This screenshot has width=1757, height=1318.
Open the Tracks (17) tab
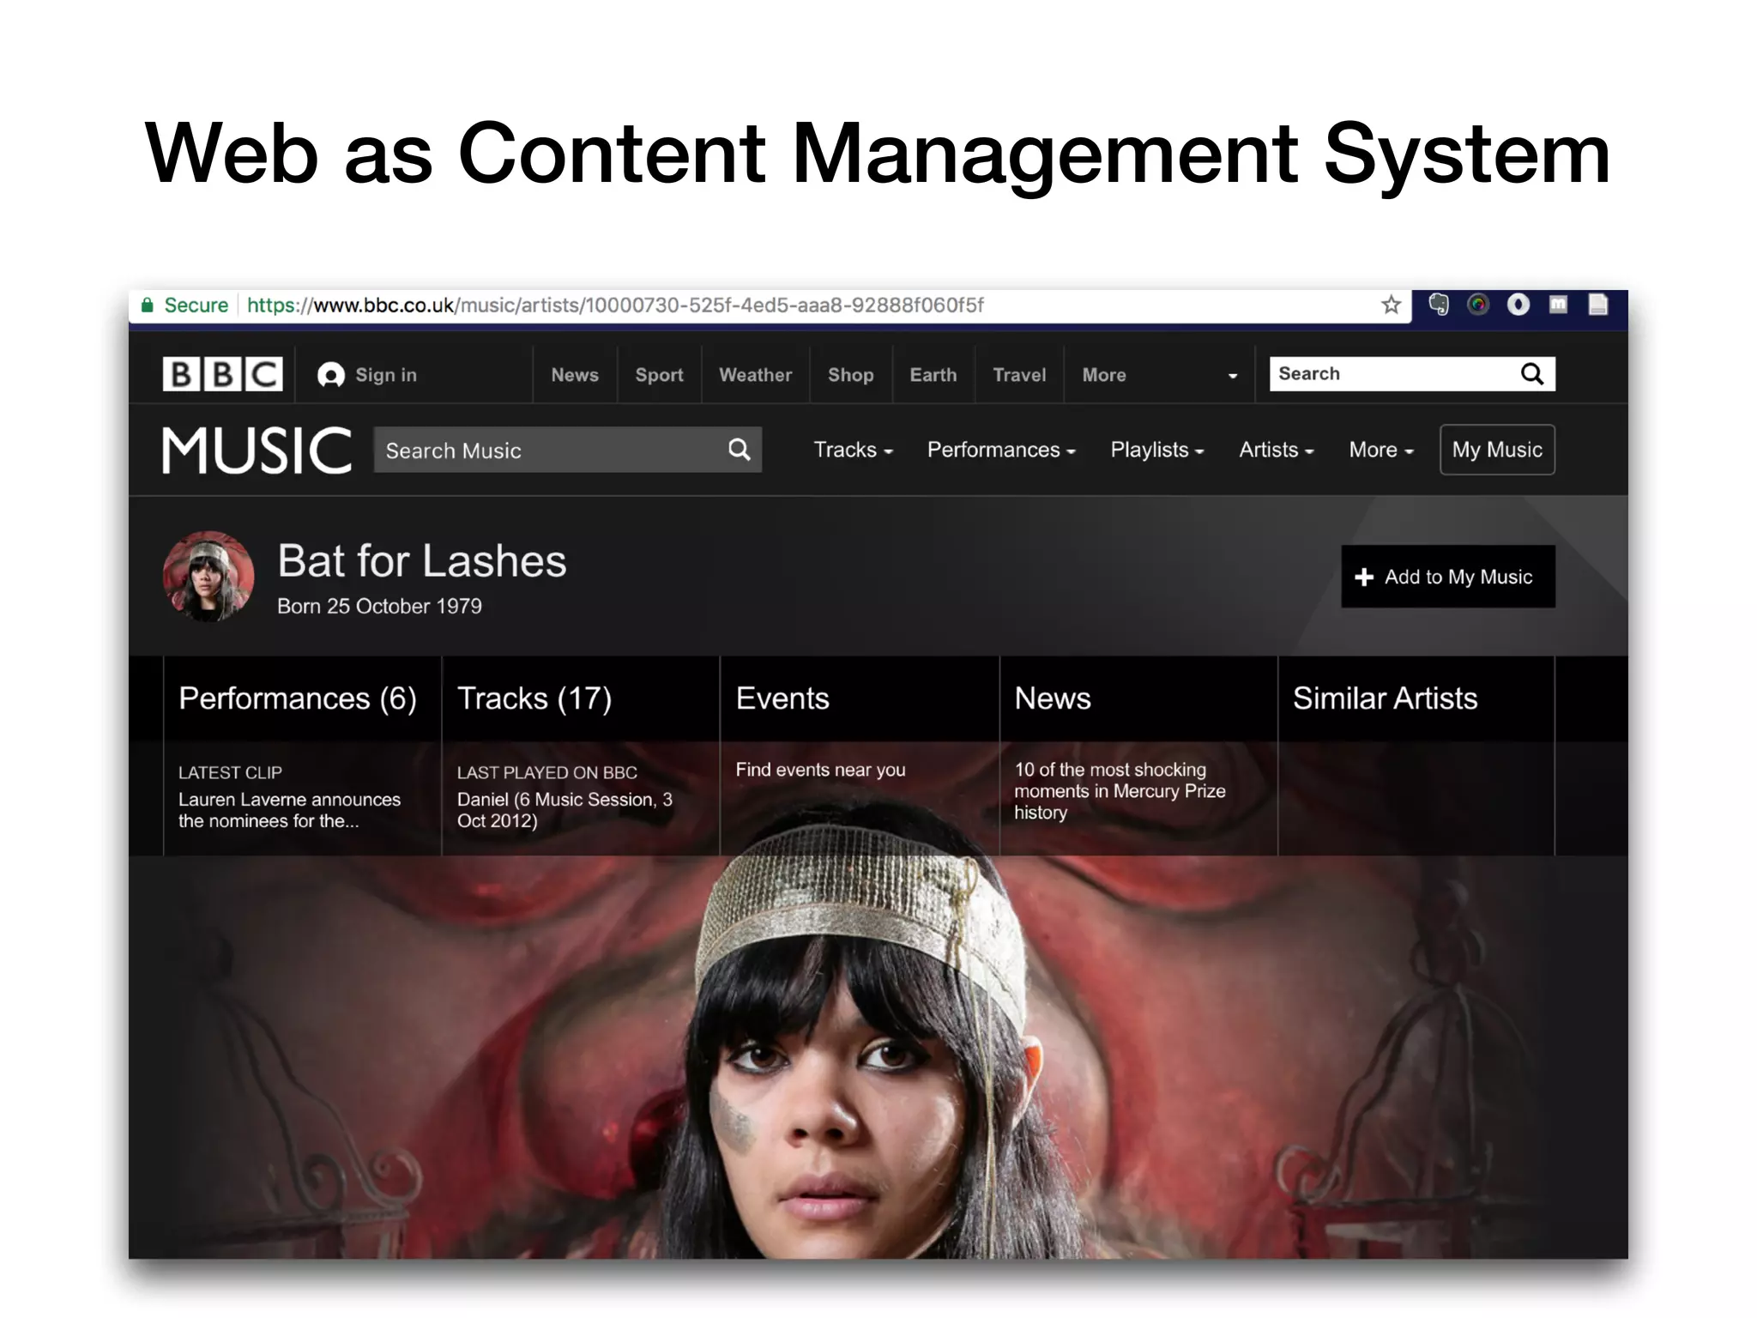534,698
